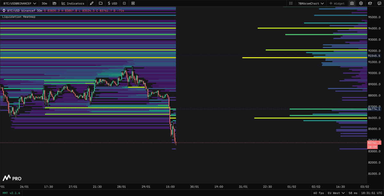
Task: Click the 28/01 date axis label
Action: 122,186
